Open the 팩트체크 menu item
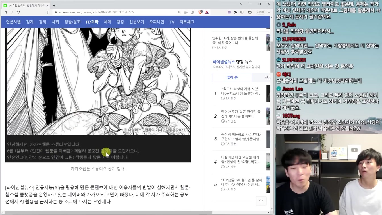This screenshot has height=215, width=382. 187,22
